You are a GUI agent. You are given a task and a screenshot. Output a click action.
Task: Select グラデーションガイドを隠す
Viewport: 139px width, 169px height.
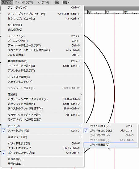tap(43, 115)
